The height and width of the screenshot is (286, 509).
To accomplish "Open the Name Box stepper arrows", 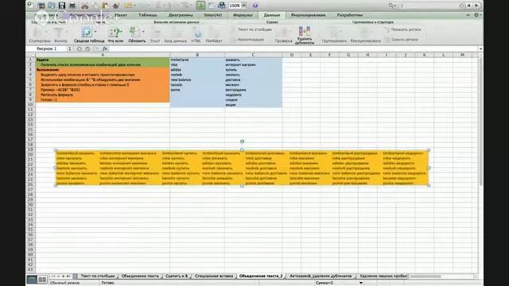I will (x=69, y=48).
